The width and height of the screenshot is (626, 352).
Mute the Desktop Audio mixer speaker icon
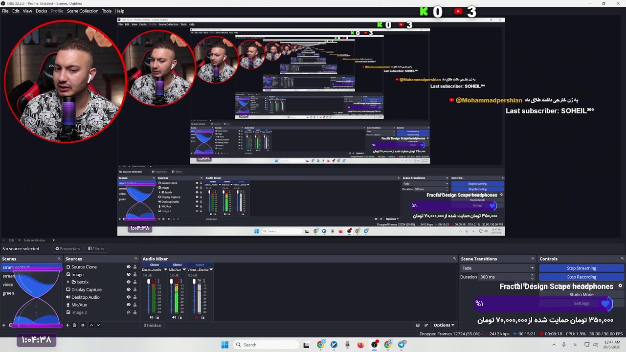click(151, 317)
